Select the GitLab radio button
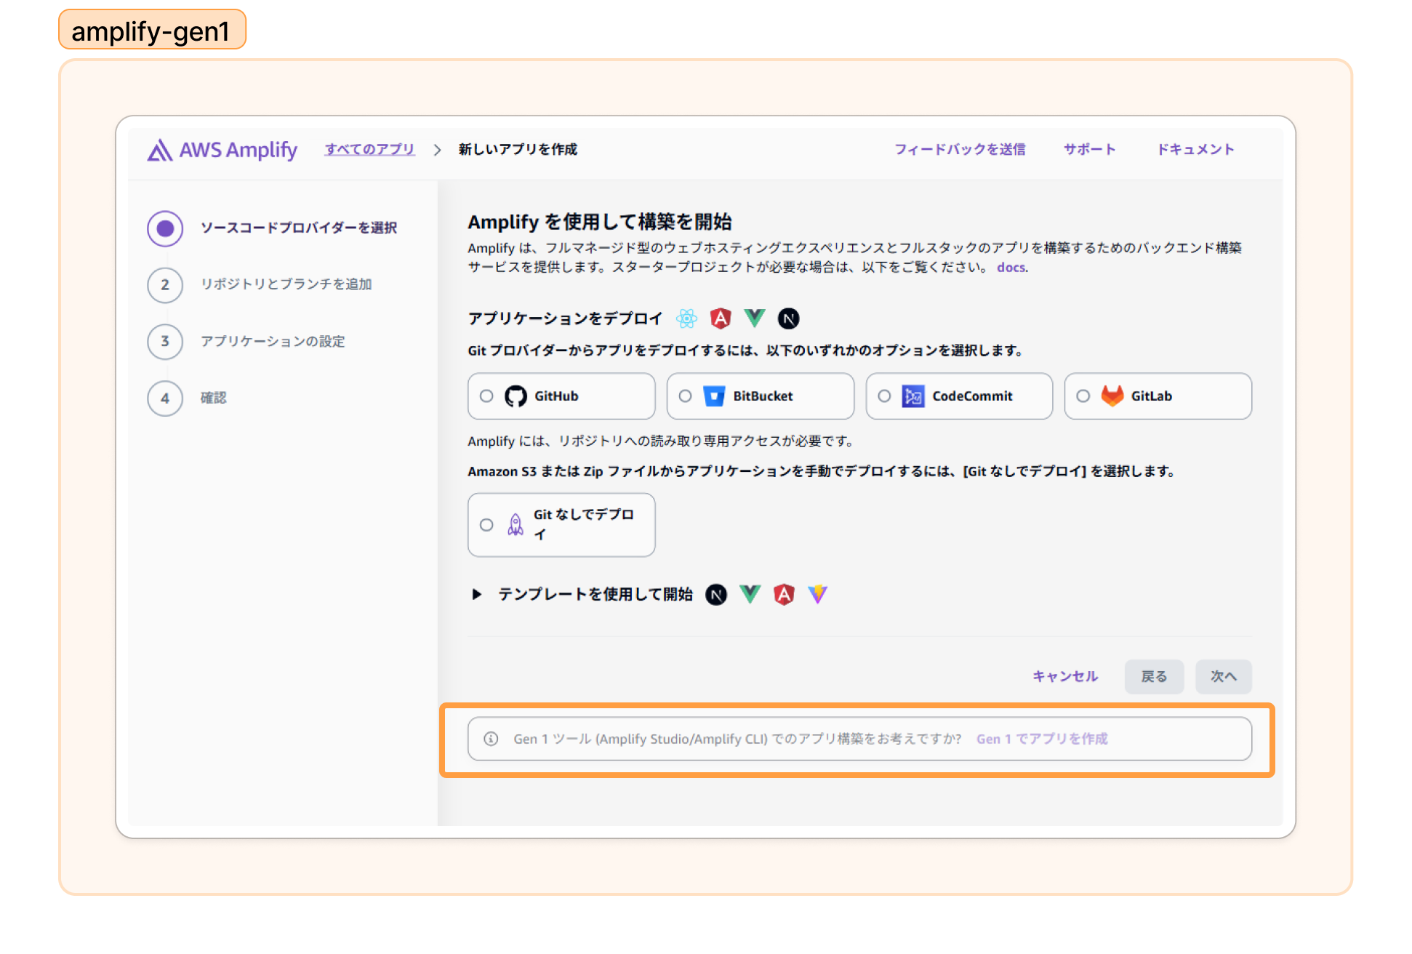This screenshot has width=1412, height=954. [x=1083, y=396]
